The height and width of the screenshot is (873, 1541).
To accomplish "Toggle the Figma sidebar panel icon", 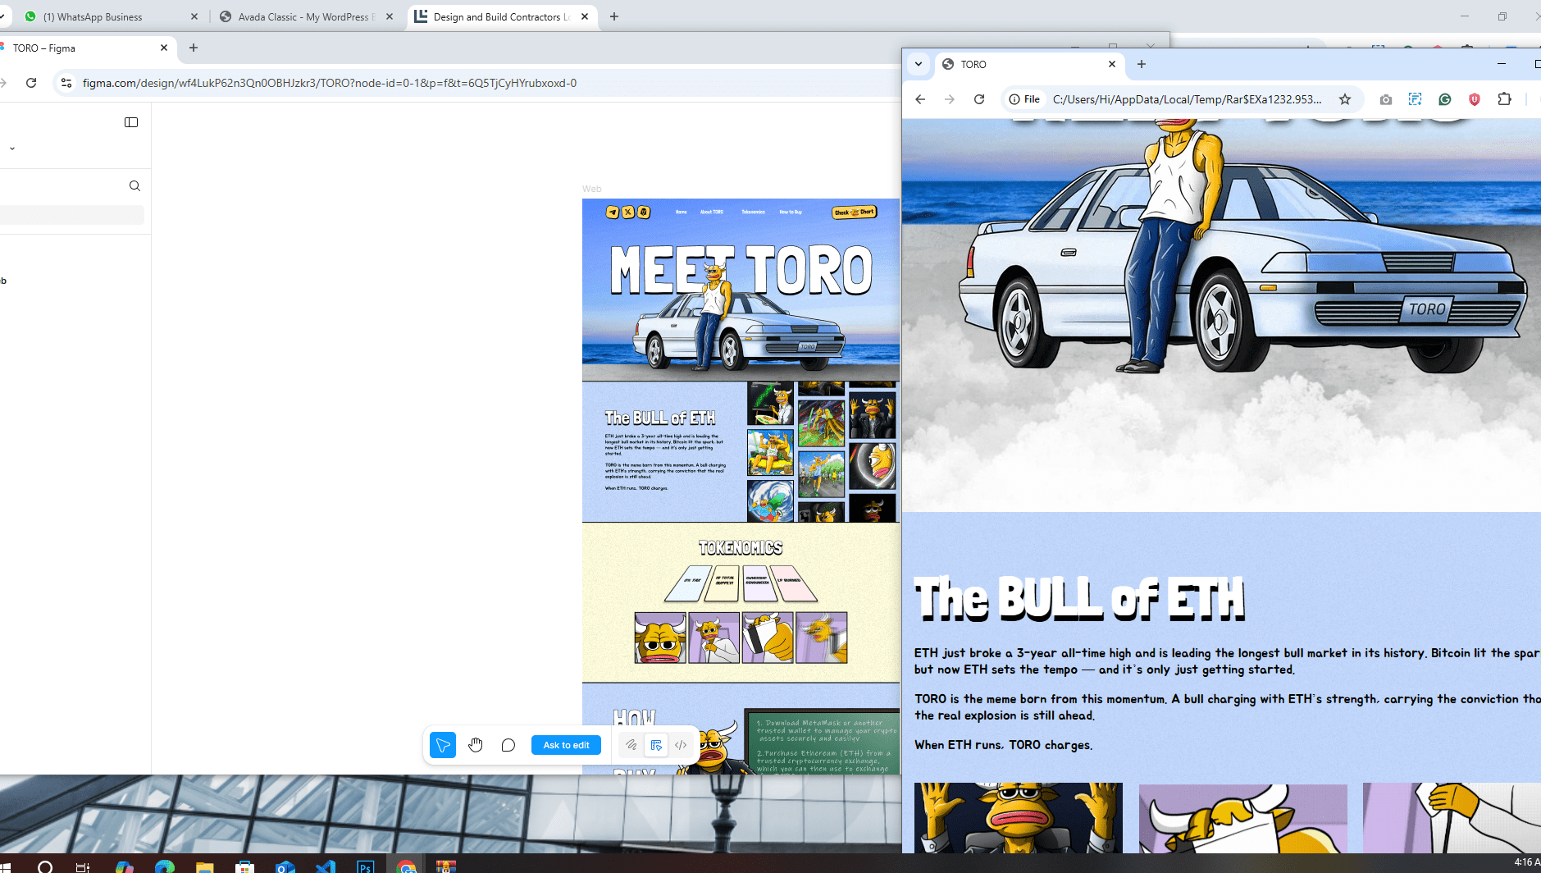I will click(131, 122).
